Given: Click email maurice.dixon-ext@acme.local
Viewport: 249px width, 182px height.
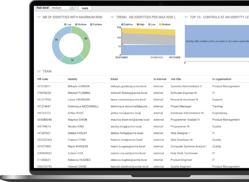Looking at the screenshot, I should [130, 120].
